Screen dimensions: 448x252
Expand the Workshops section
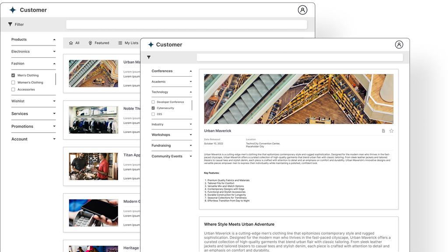tap(171, 135)
